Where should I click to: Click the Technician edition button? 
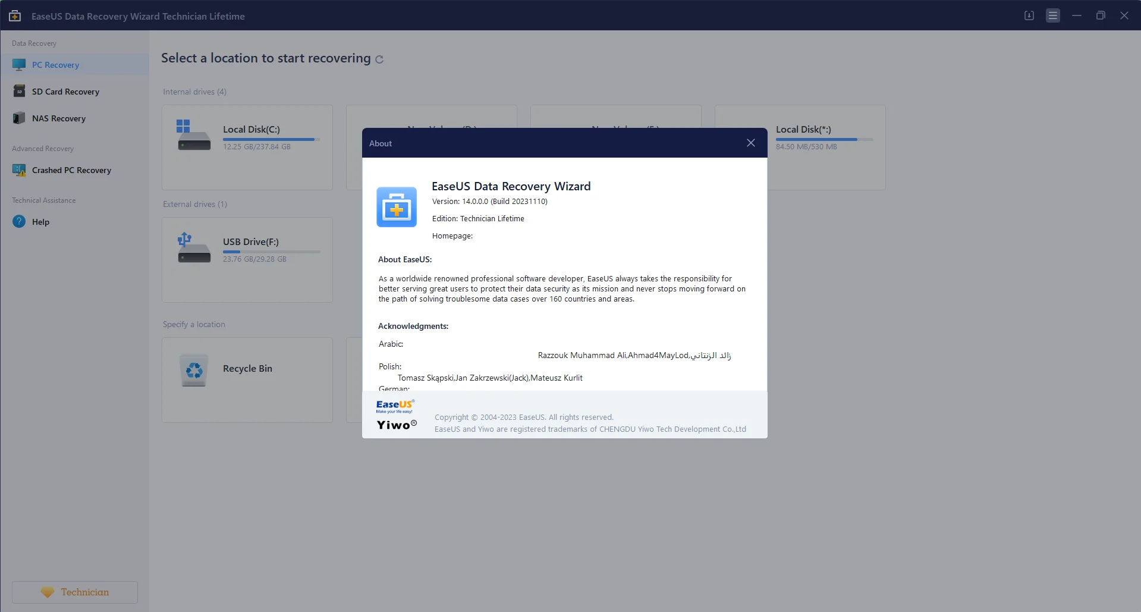(75, 592)
